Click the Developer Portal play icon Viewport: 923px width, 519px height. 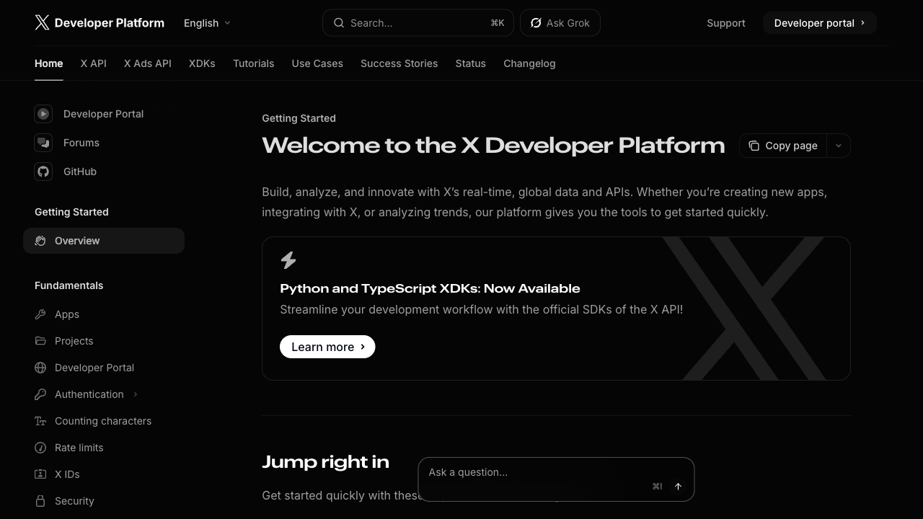click(x=43, y=114)
